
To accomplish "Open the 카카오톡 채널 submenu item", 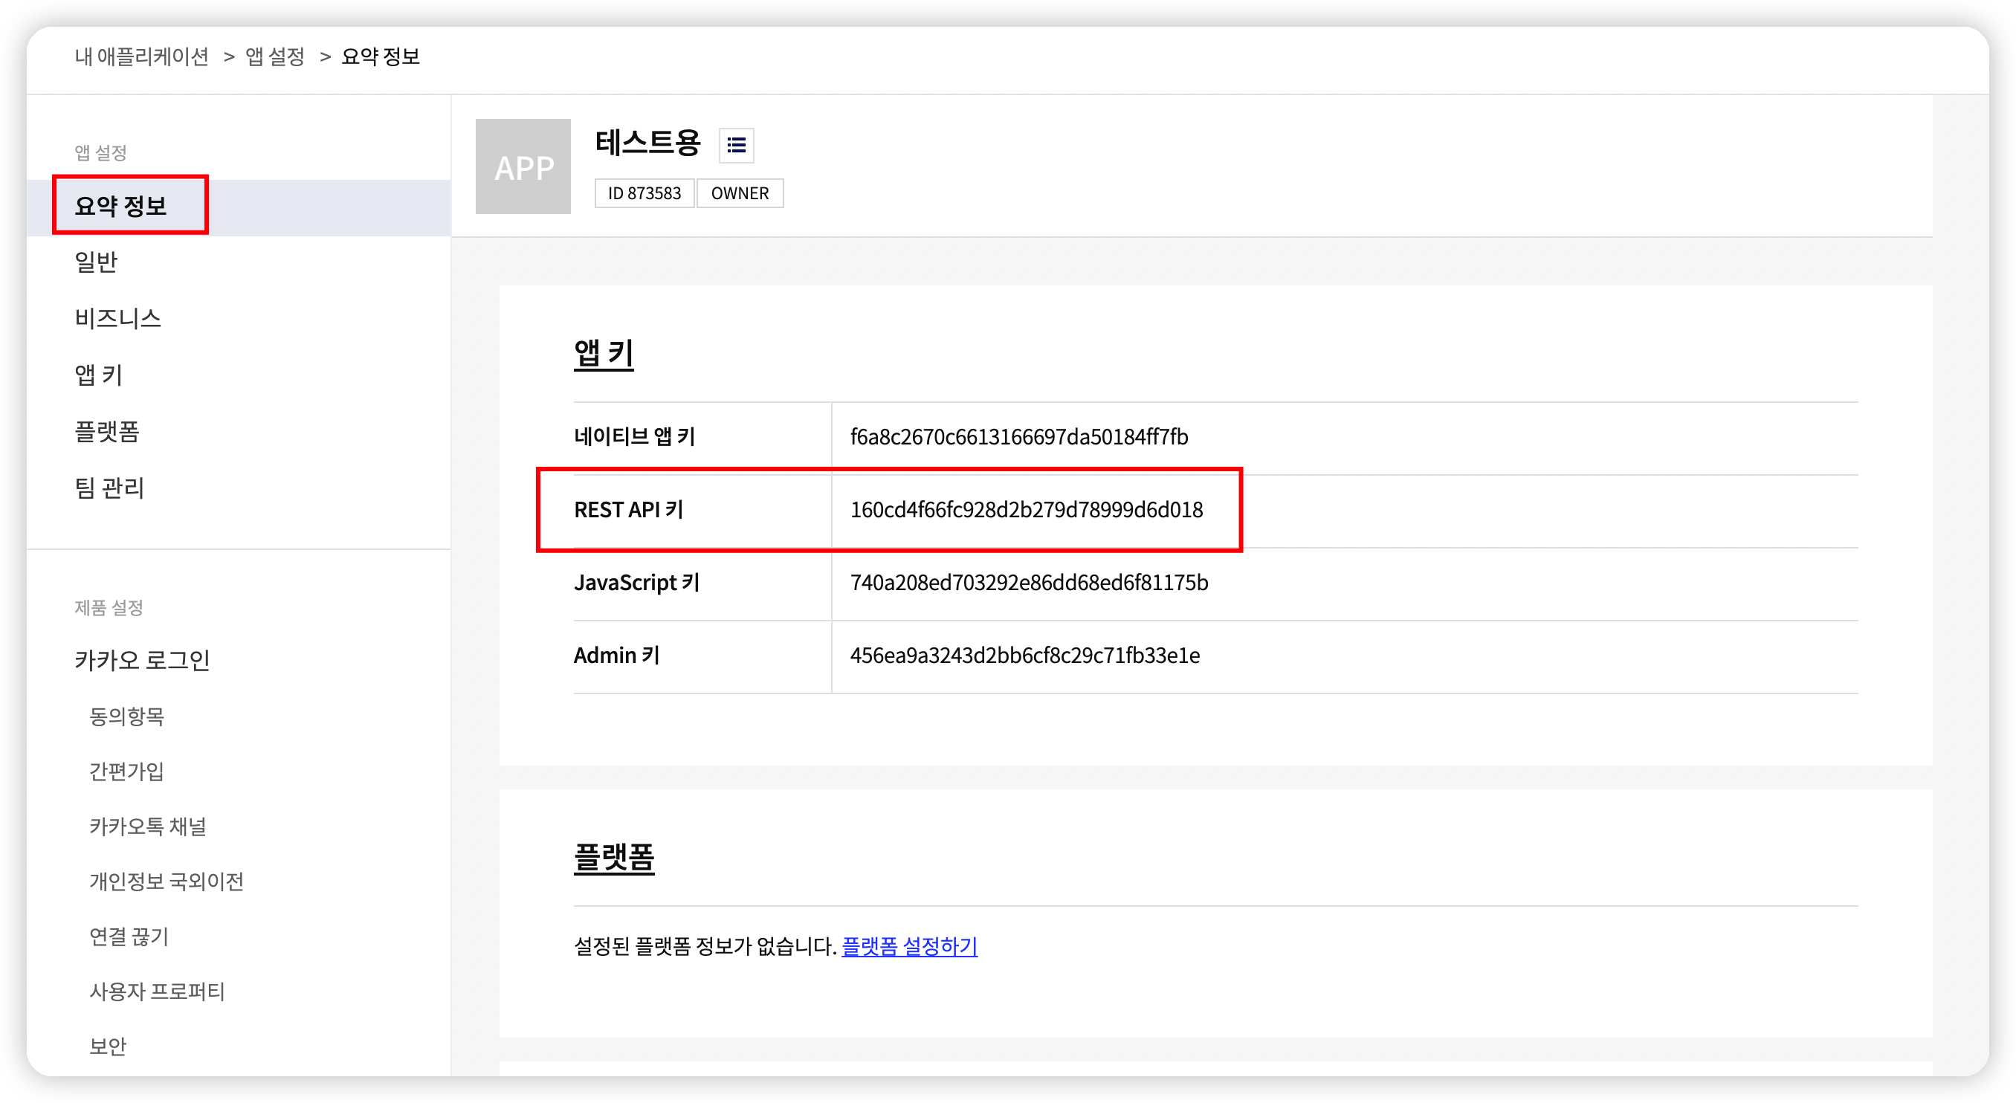I will point(147,826).
